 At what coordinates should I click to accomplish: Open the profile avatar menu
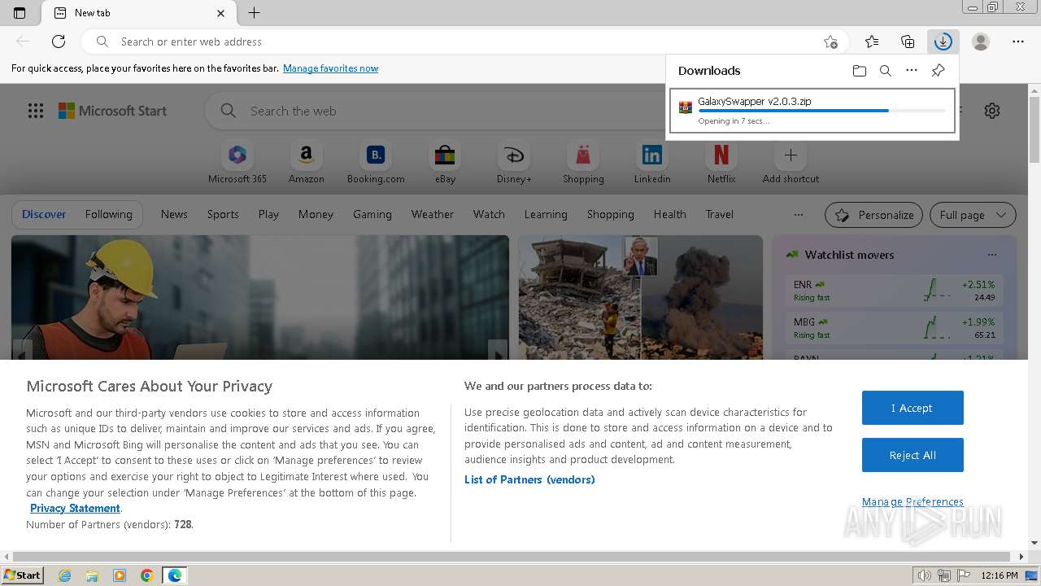coord(981,42)
